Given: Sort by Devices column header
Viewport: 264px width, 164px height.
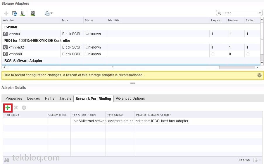Looking at the screenshot, I should click(236, 20).
